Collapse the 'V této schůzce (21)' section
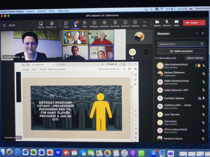The image size is (210, 157). [156, 58]
